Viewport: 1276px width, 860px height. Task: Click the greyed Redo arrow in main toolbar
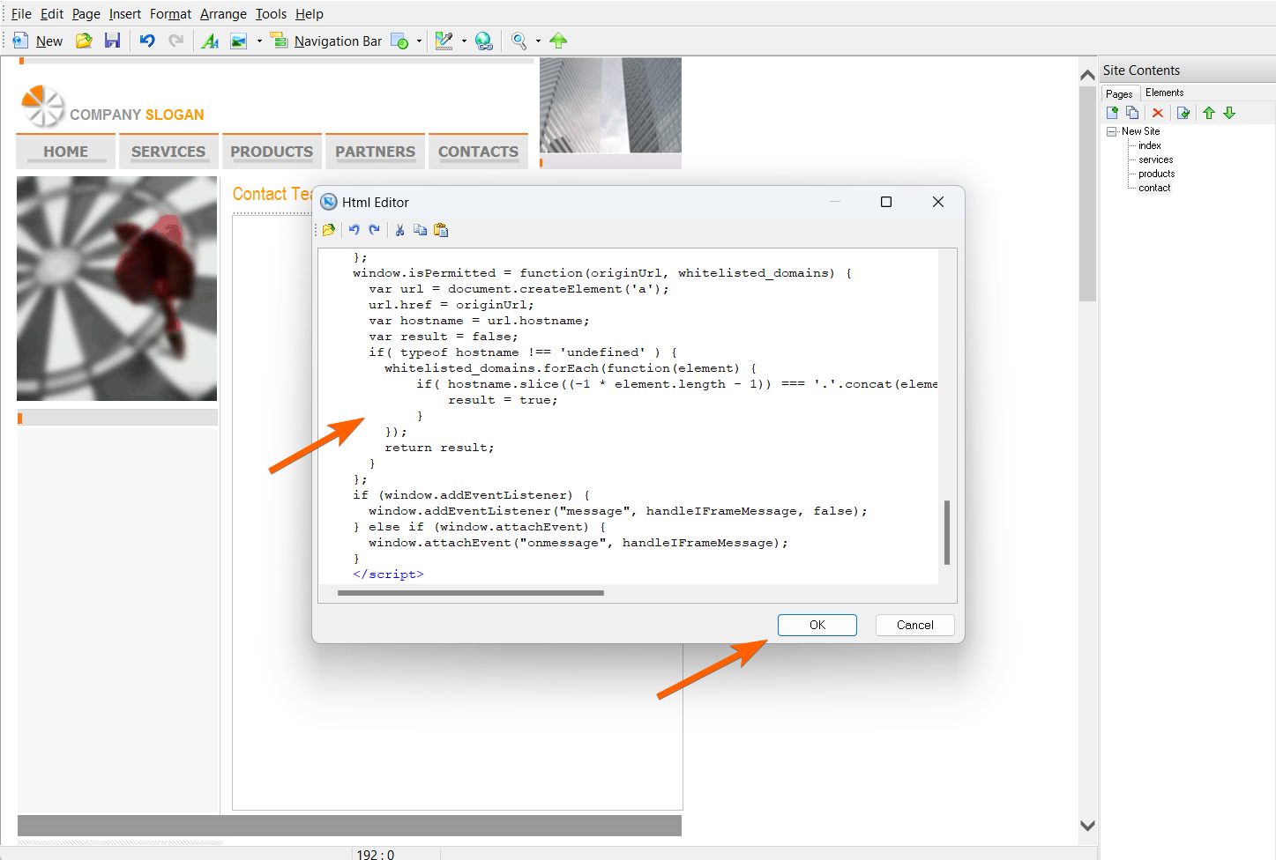176,41
